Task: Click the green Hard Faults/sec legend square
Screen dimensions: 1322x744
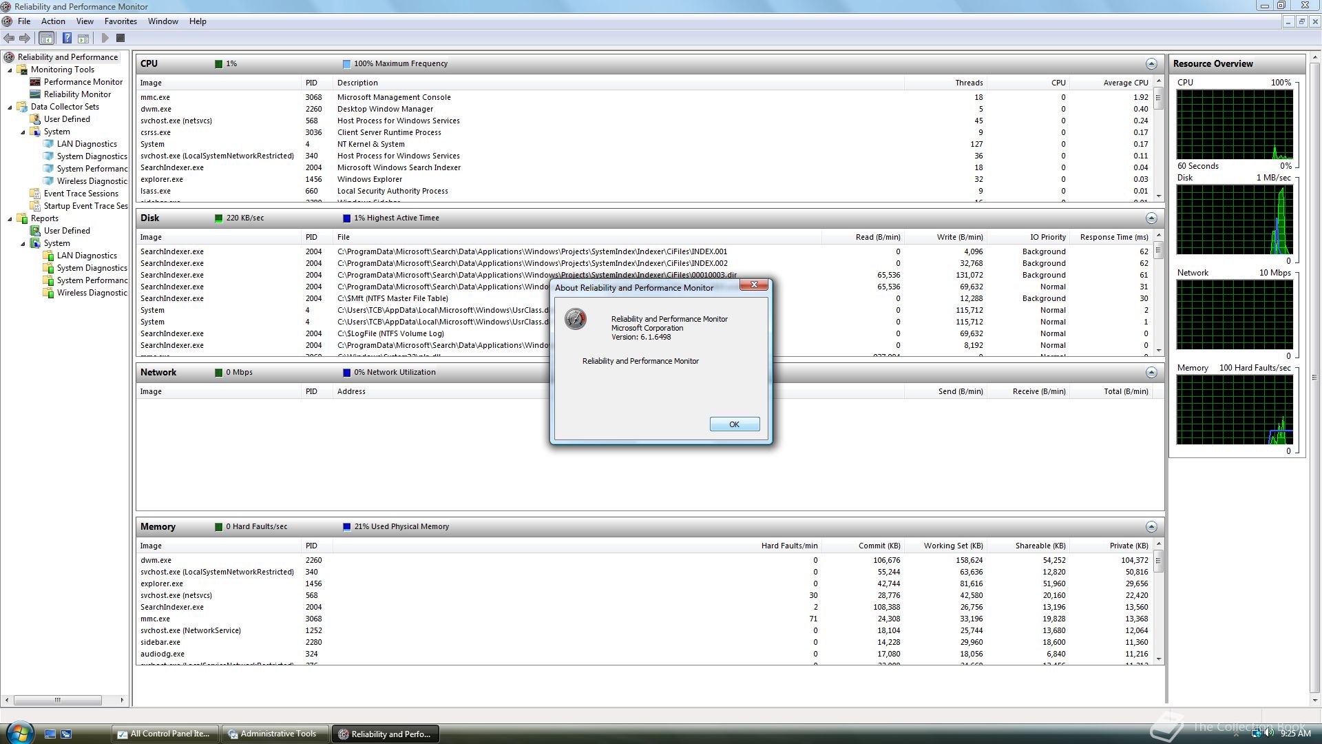Action: [218, 527]
